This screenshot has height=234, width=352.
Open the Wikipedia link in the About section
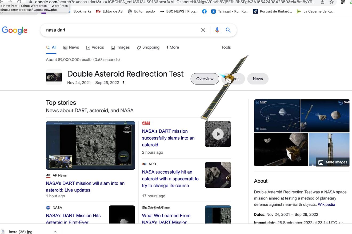tap(326, 204)
